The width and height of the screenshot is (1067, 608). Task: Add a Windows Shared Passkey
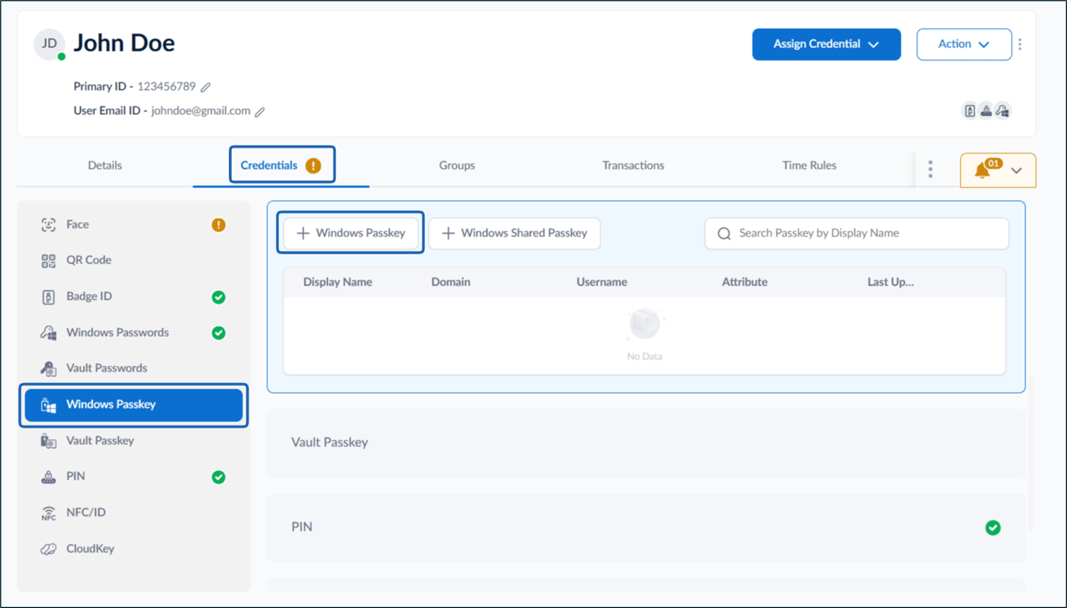coord(514,233)
